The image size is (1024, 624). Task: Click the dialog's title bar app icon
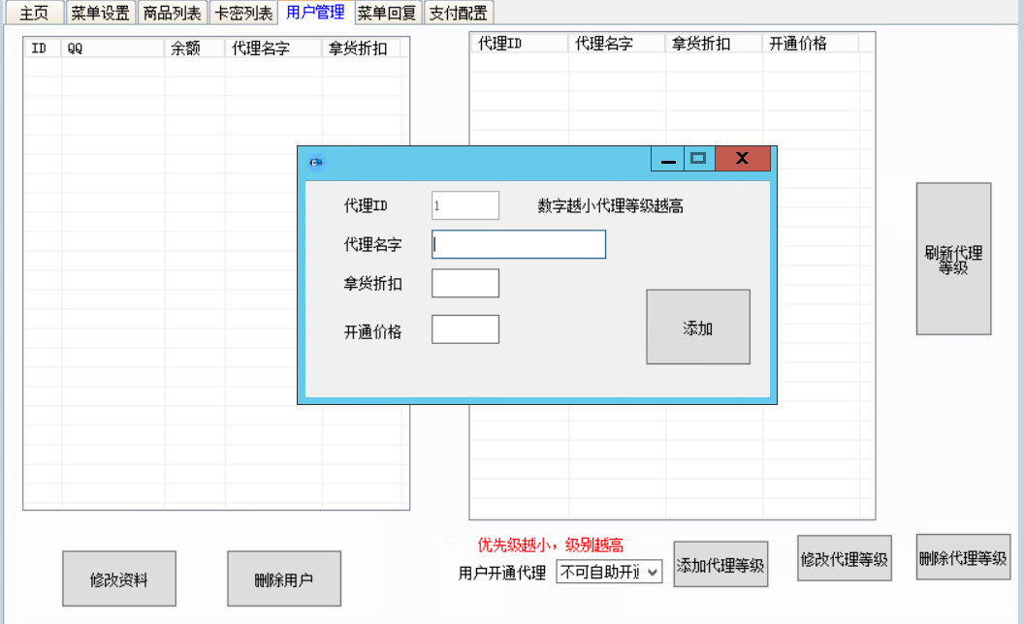tap(316, 162)
